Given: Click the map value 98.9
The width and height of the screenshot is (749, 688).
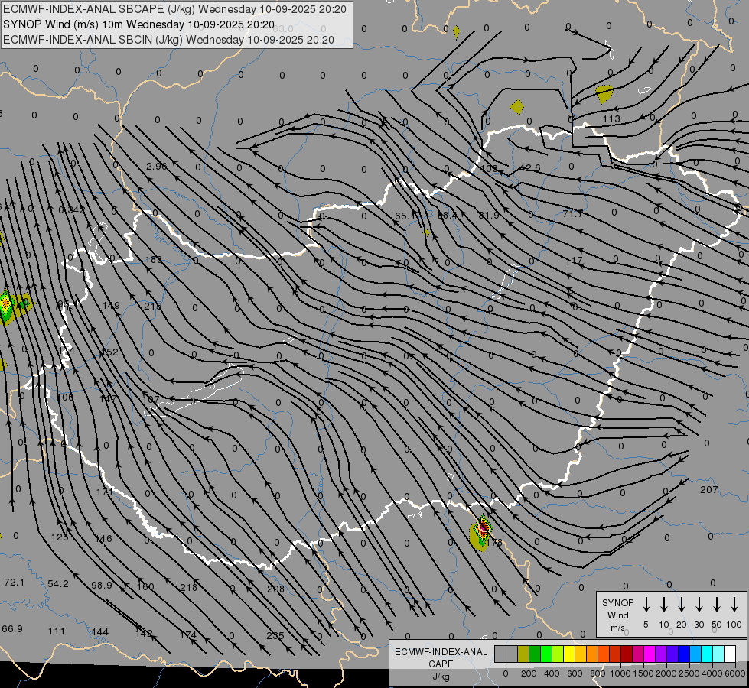Looking at the screenshot, I should tap(101, 586).
